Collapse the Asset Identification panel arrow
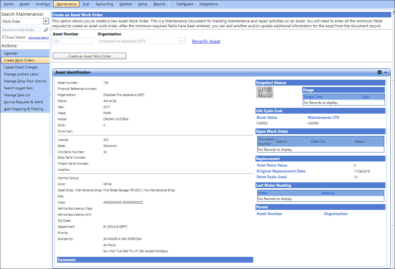 [385, 72]
